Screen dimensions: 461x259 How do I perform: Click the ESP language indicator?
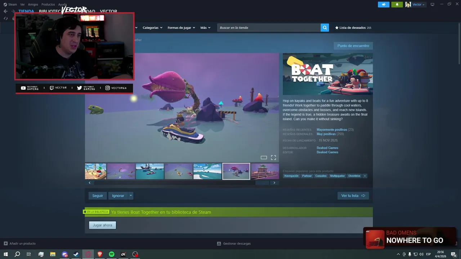429,254
